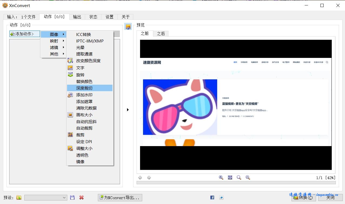Viewport: 345px width, 204px height.
Task: Choose 添加遮罩 from the menu
Action: [90, 102]
